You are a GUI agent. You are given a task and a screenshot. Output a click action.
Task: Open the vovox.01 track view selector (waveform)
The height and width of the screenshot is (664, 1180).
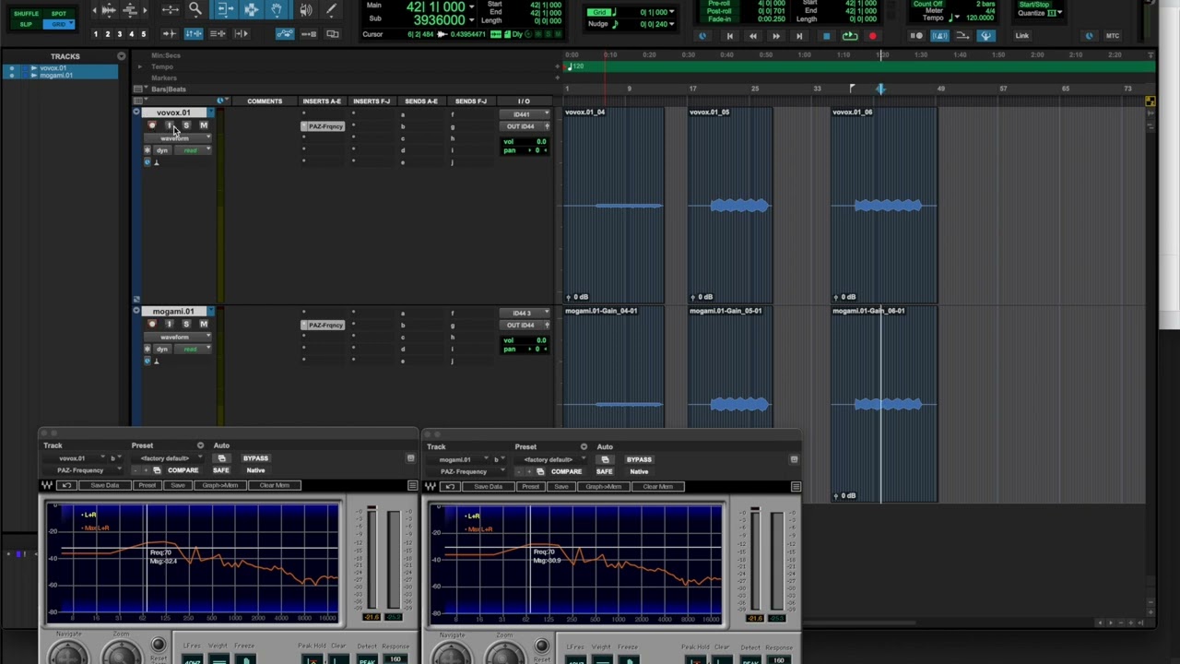pos(178,138)
